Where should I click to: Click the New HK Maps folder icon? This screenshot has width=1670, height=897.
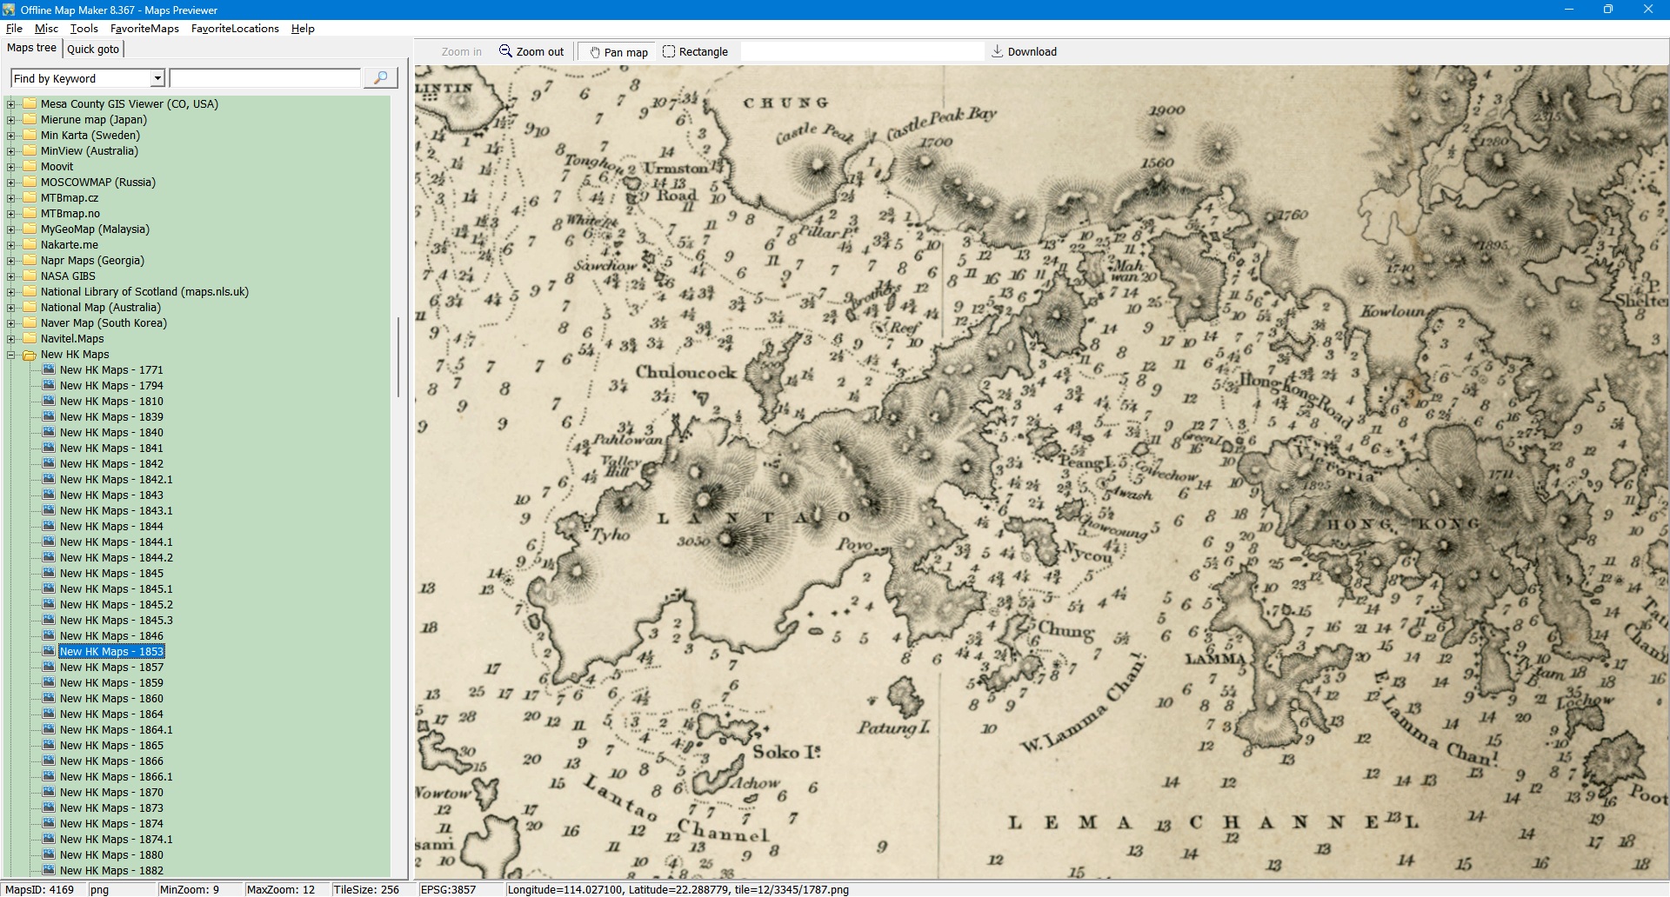(x=30, y=355)
